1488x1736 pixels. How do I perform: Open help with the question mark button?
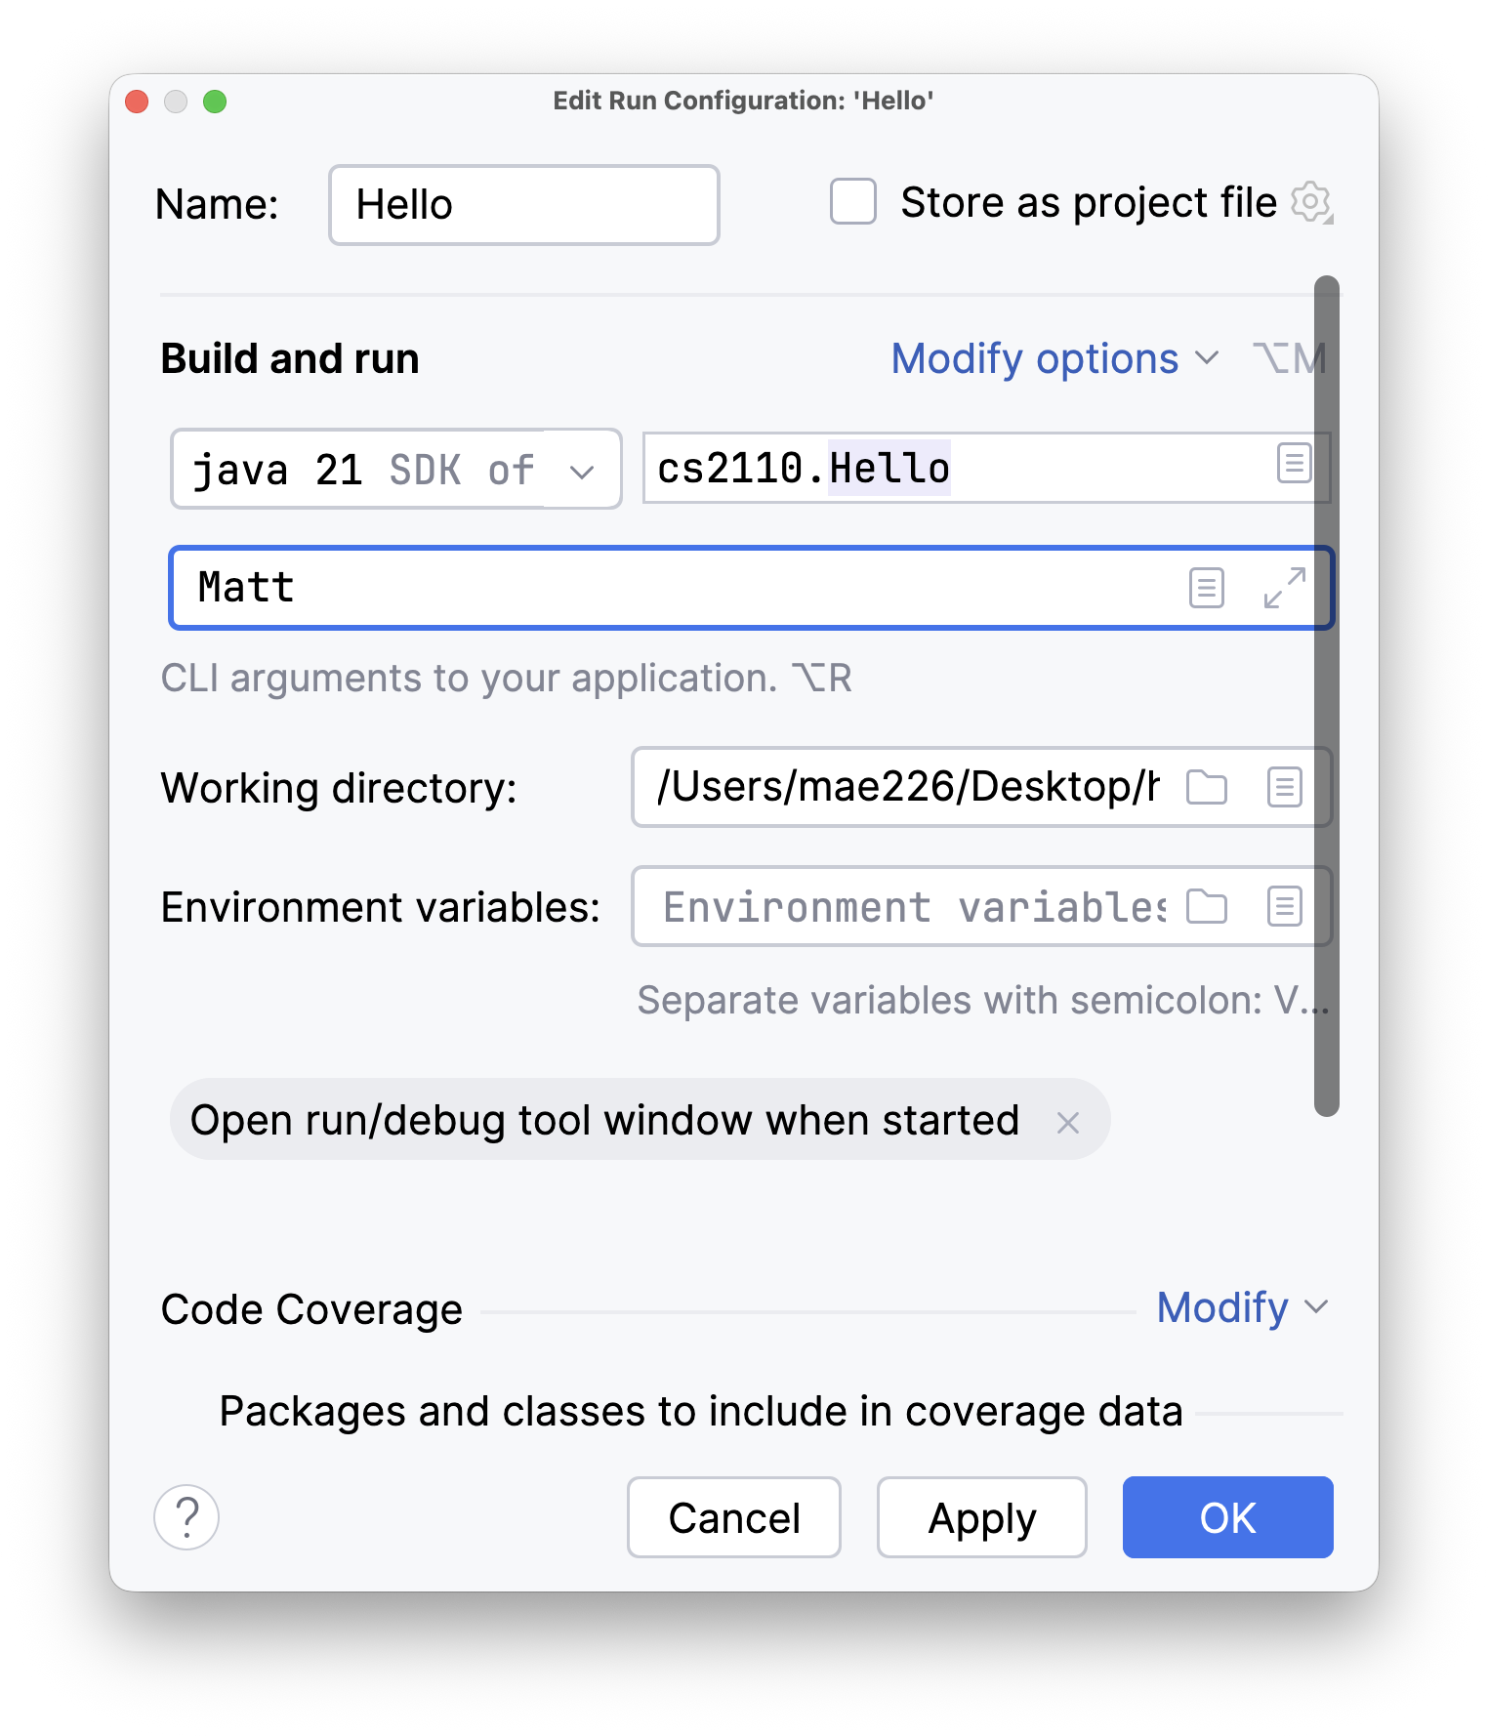186,1517
